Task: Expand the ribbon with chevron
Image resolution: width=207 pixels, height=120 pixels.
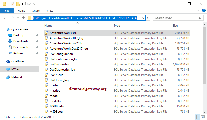Action: [198, 10]
